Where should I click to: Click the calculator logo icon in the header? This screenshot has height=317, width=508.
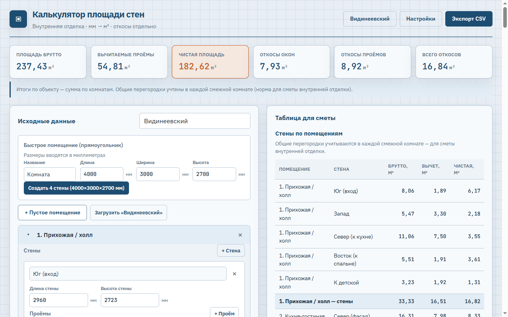pyautogui.click(x=18, y=19)
